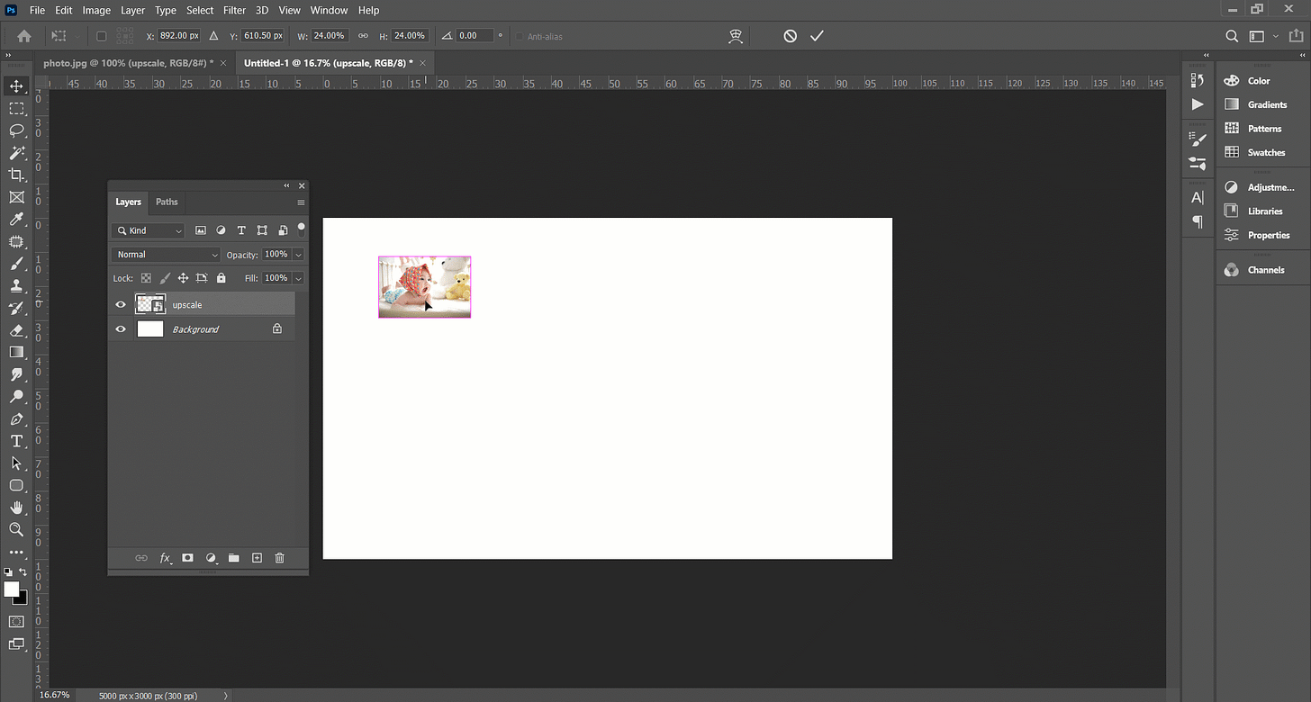This screenshot has width=1311, height=702.
Task: Open the foreground color swatch
Action: [12, 589]
